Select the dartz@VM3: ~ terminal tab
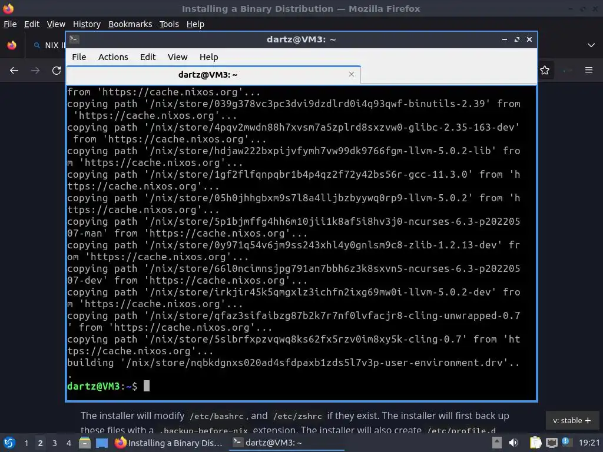 [x=213, y=75]
